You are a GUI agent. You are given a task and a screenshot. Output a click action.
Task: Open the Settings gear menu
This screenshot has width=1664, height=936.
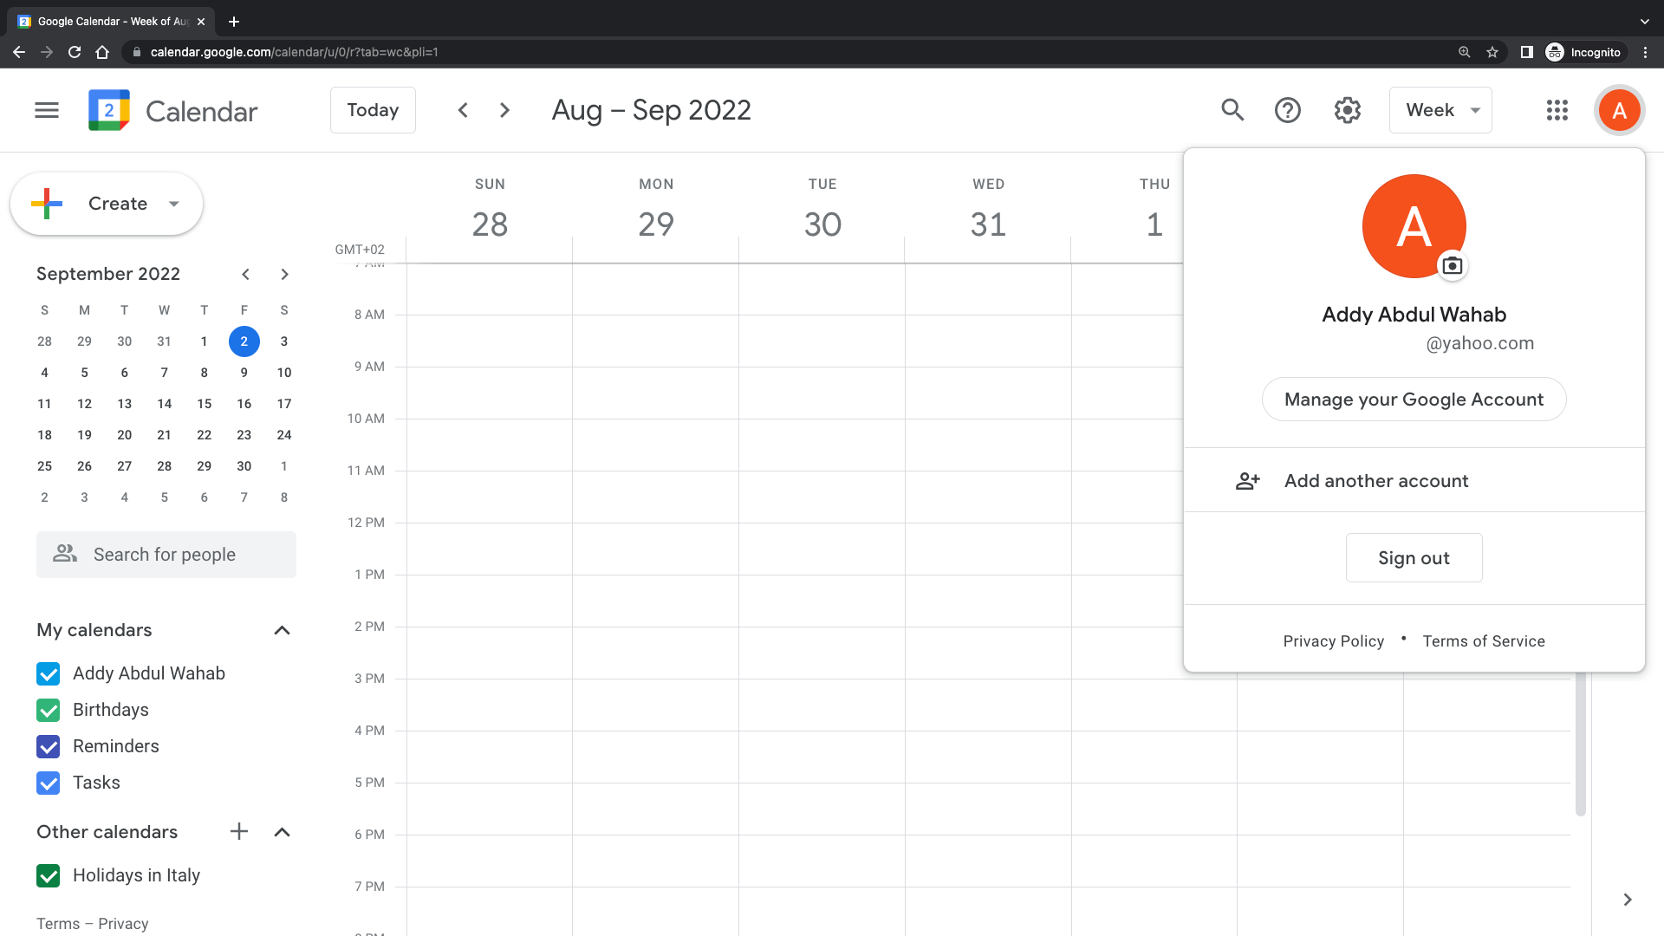[x=1348, y=110]
